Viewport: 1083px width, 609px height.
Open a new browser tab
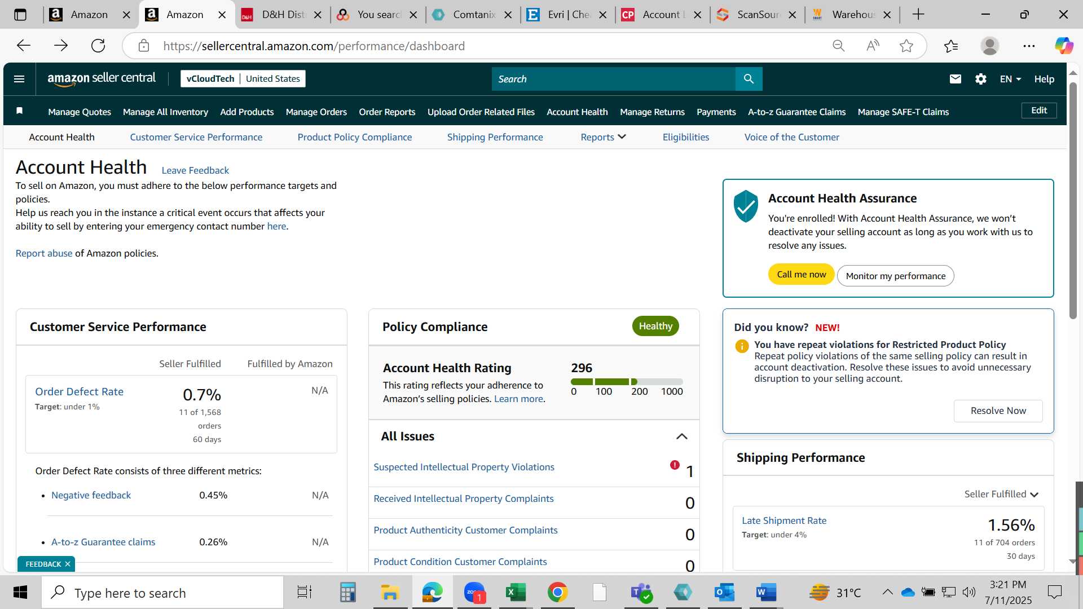(x=918, y=15)
